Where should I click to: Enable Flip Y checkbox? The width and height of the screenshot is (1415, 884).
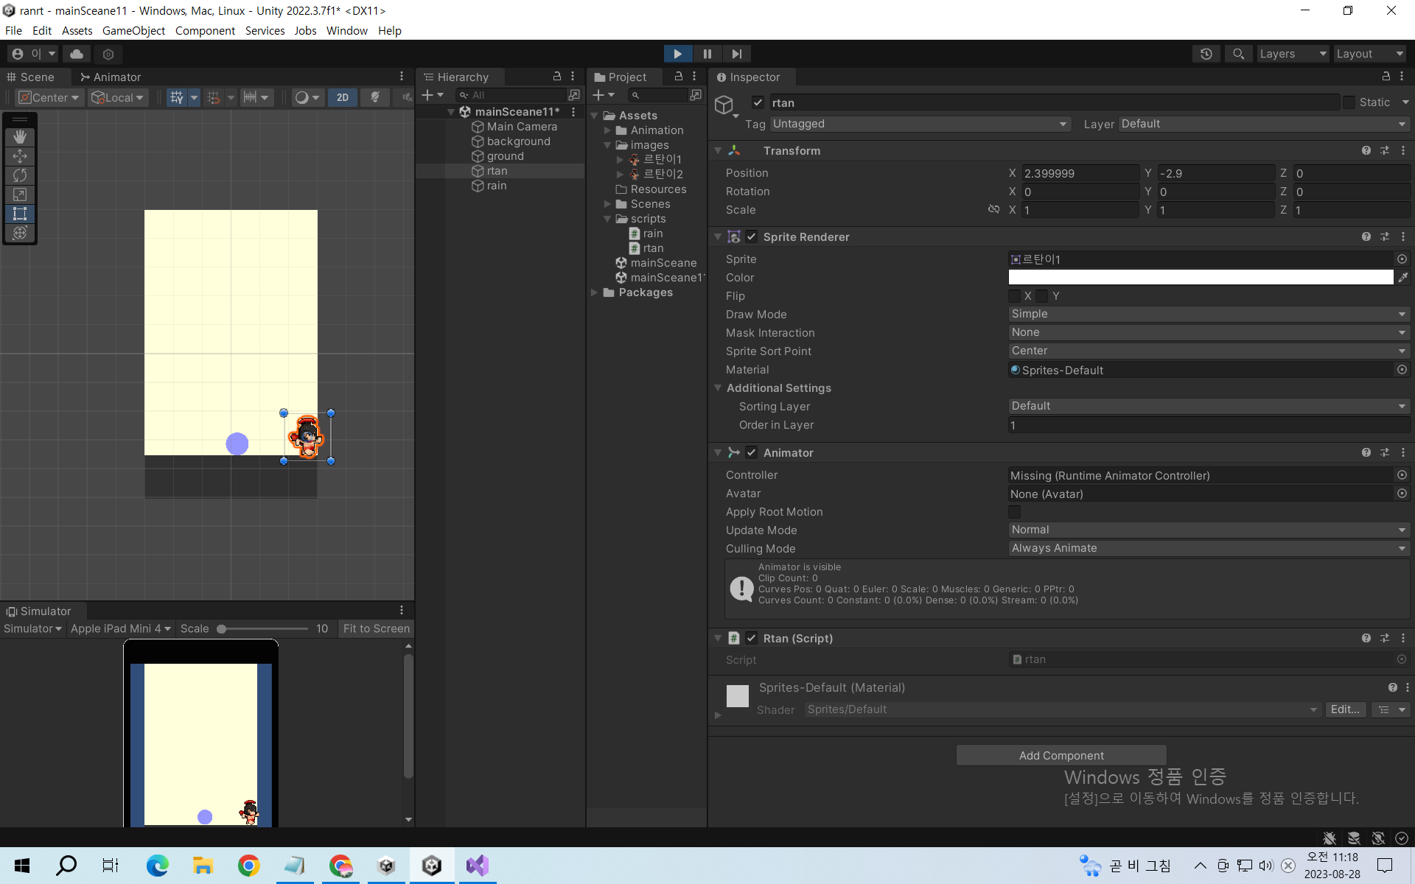[x=1041, y=296]
